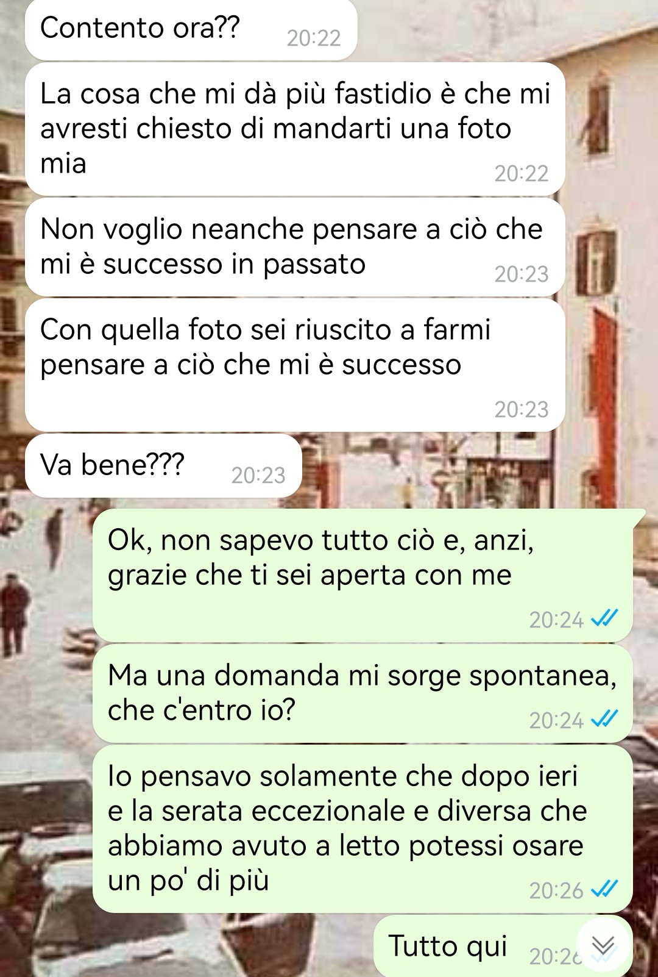Select the 'Tutto qui' sent message

tap(503, 946)
